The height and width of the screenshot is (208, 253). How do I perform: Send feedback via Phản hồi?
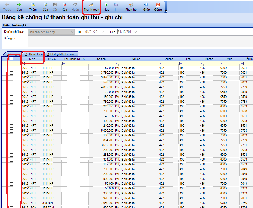point(131,7)
